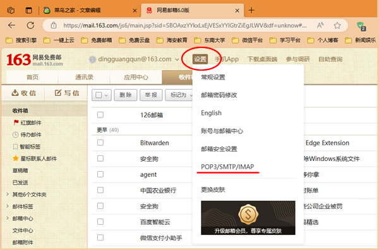This screenshot has height=250, width=379.
Task: Toggle vertical tabs icon
Action: [29, 10]
